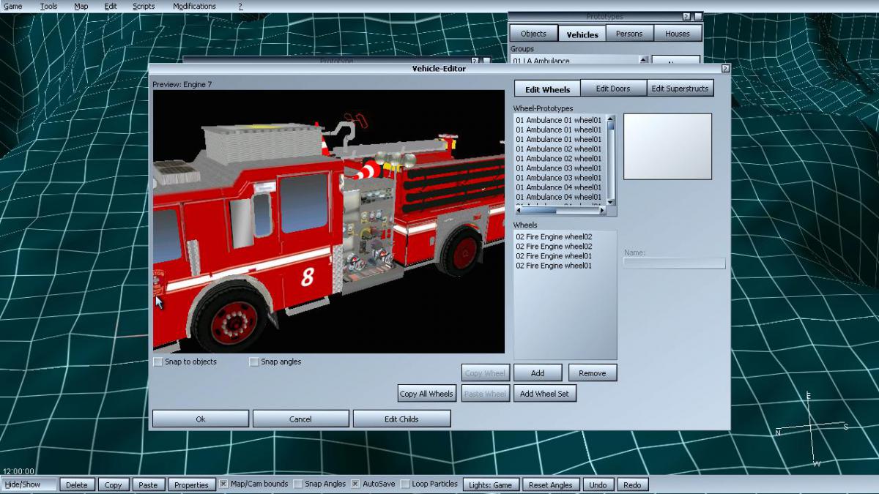Image resolution: width=879 pixels, height=494 pixels.
Task: Click Add Wheel Set button
Action: coord(544,394)
